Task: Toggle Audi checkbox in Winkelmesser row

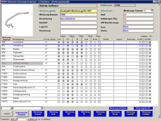Action: click(59, 46)
